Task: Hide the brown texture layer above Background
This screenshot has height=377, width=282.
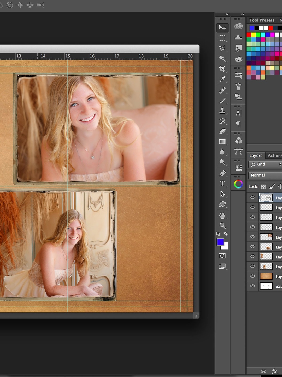Action: tap(252, 276)
